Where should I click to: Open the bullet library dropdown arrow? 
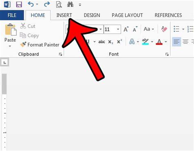[x=183, y=29]
